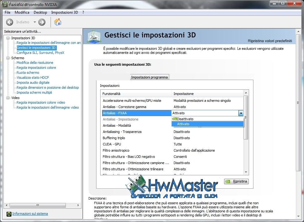Click the Funzionalità column header
Screen dimensions: 304x222
click(x=136, y=94)
